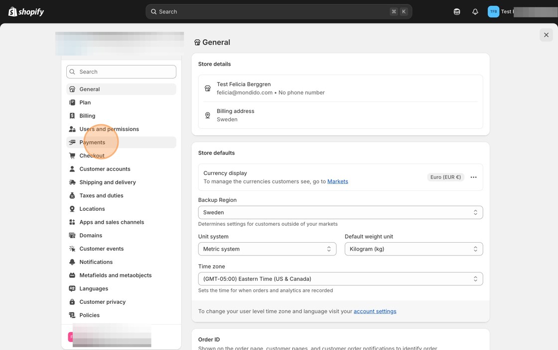
Task: Click the Policies icon
Action: [72, 315]
